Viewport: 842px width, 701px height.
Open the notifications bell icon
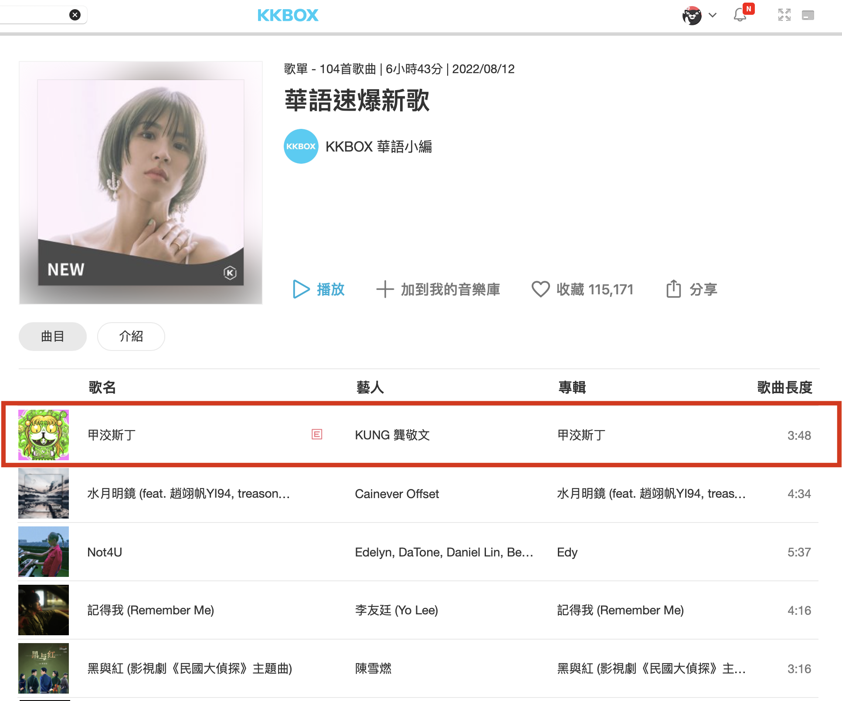tap(740, 15)
